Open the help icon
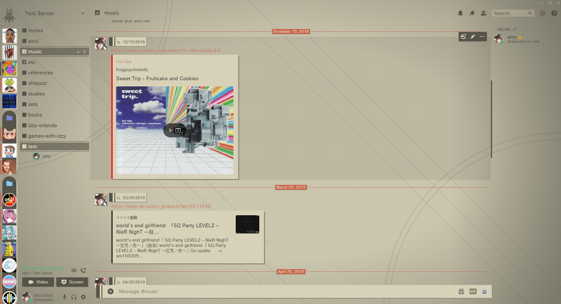This screenshot has width=561, height=304. (554, 13)
